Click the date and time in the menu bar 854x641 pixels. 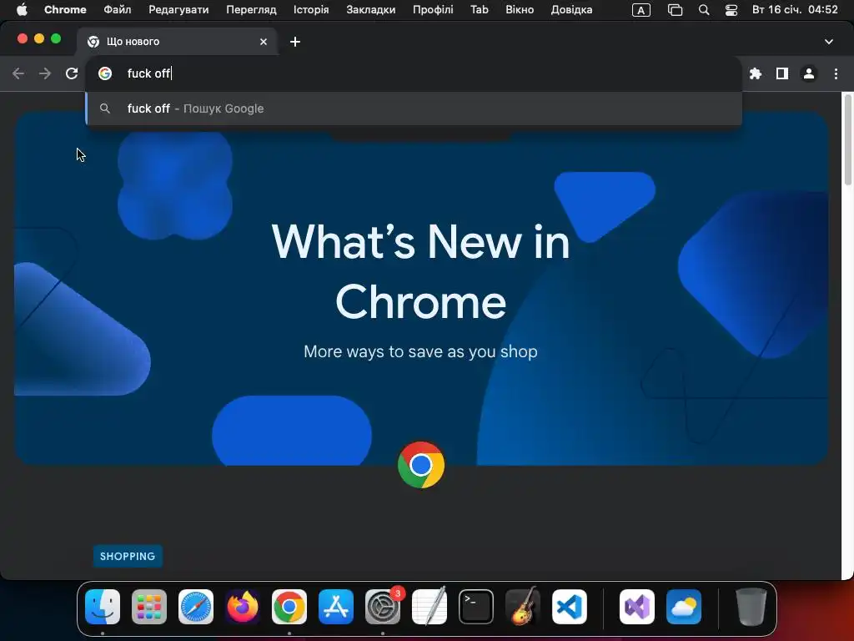click(x=795, y=10)
